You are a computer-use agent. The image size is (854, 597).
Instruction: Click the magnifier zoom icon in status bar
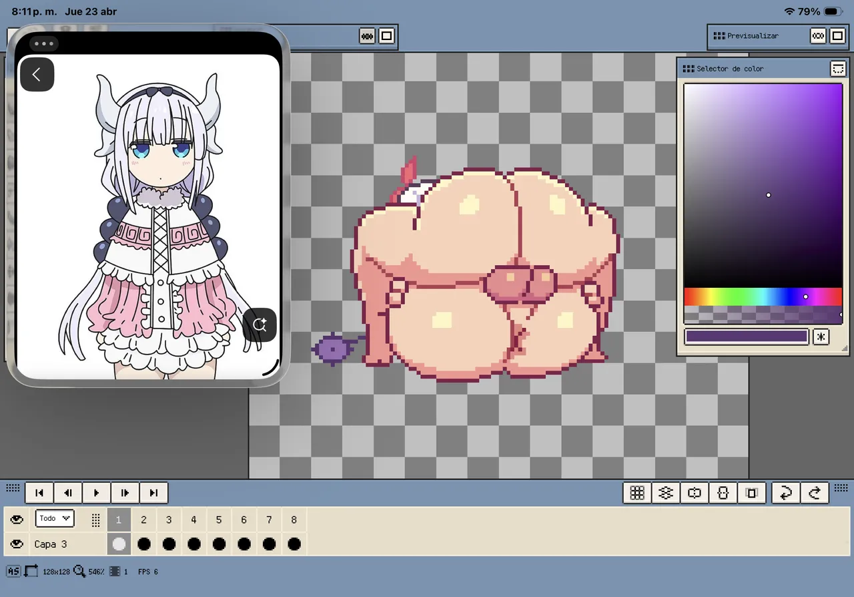pos(79,572)
